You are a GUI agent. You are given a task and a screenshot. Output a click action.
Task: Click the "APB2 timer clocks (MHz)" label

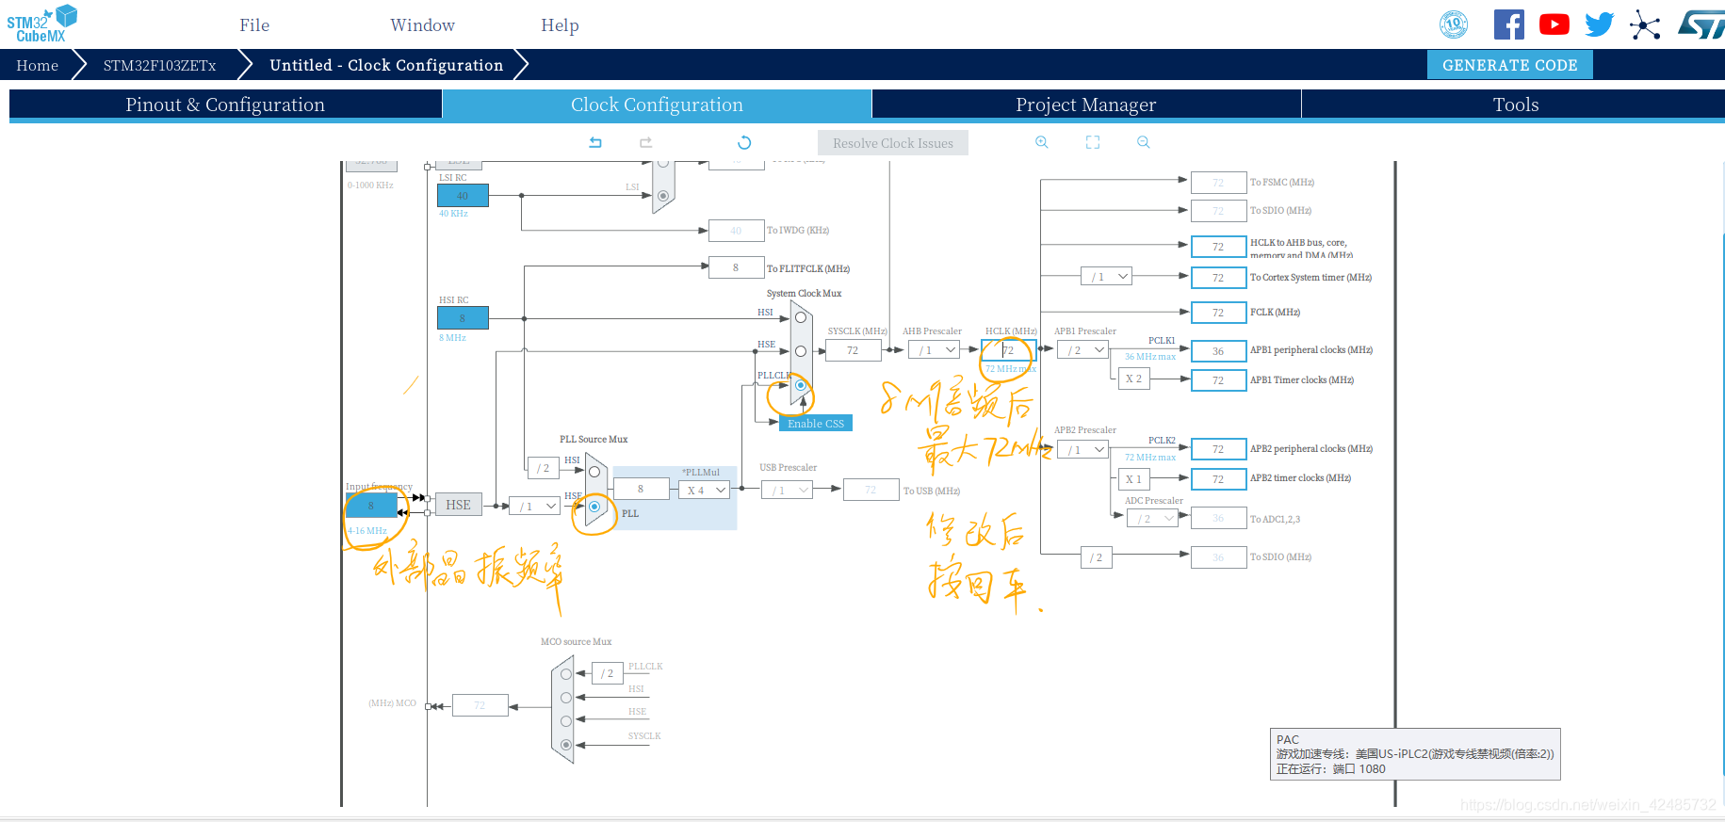tap(1300, 477)
